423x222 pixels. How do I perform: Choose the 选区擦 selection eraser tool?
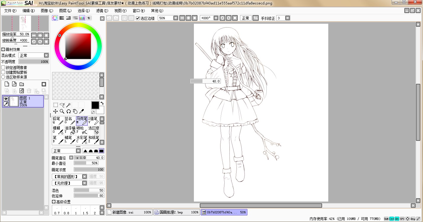tap(94, 130)
